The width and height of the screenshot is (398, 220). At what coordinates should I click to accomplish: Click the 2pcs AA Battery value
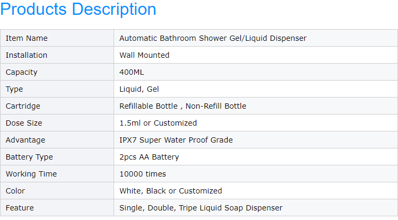[149, 157]
